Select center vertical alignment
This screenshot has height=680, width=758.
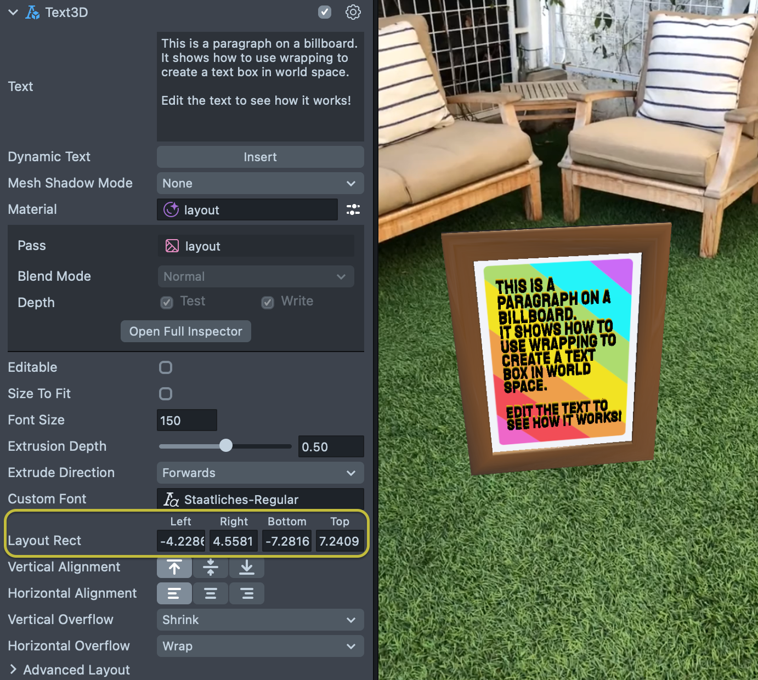point(211,568)
